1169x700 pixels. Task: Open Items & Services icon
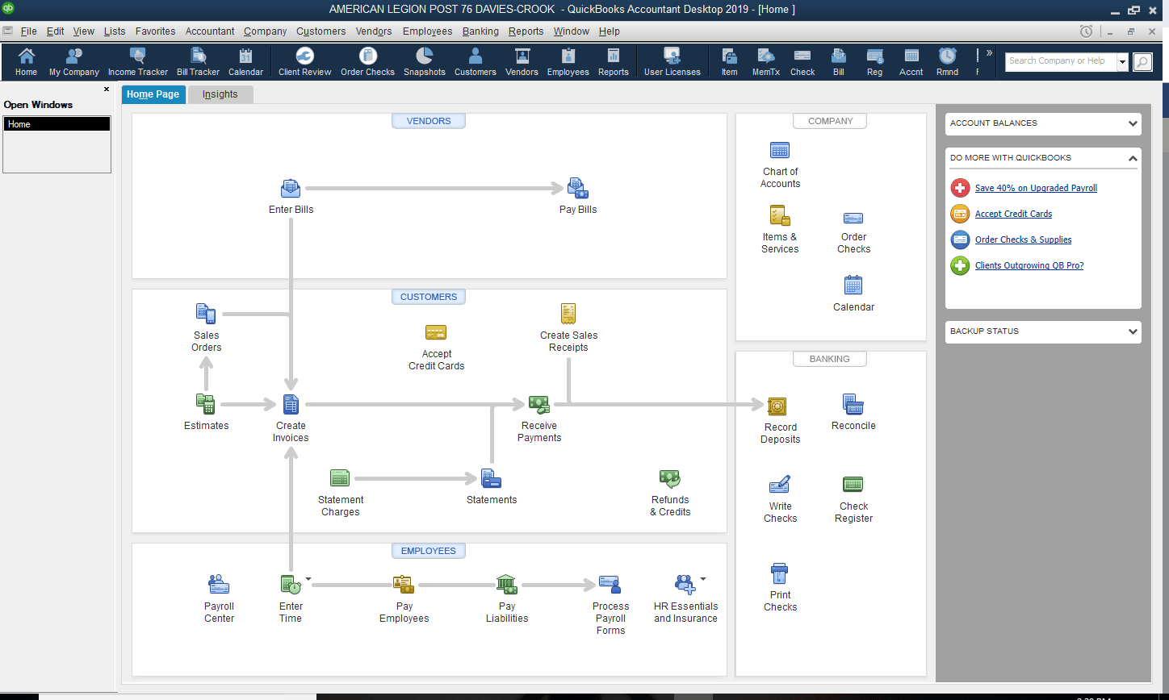[780, 215]
